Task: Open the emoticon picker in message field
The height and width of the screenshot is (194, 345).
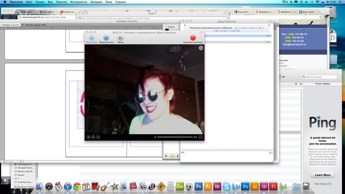Action: click(x=271, y=153)
